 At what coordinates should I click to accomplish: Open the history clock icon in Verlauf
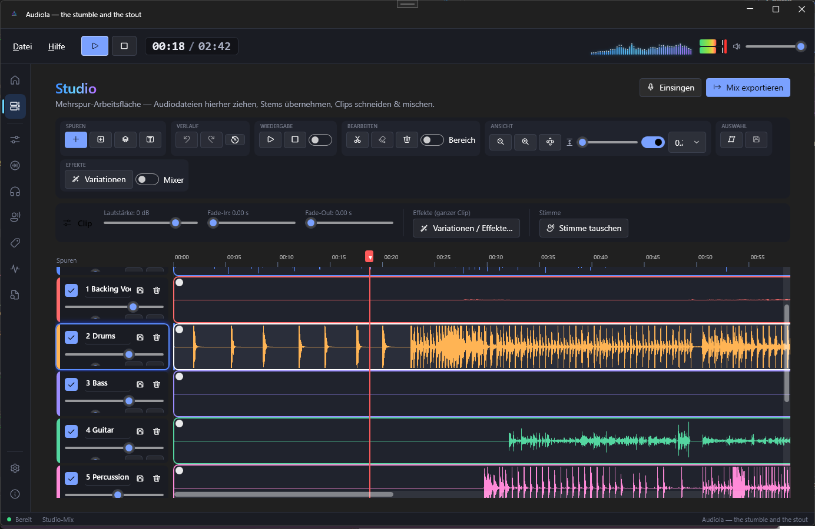tap(235, 139)
